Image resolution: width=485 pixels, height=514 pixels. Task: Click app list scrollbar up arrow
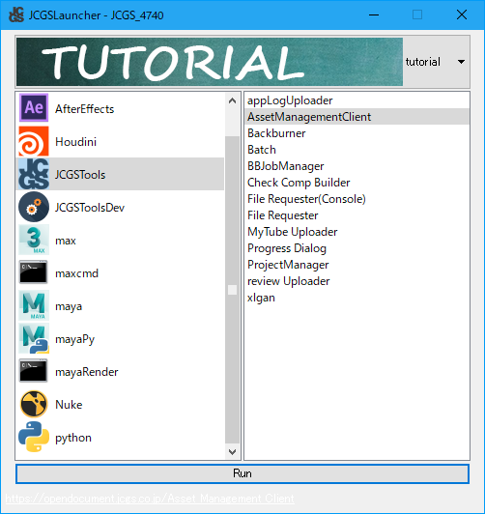pos(232,100)
